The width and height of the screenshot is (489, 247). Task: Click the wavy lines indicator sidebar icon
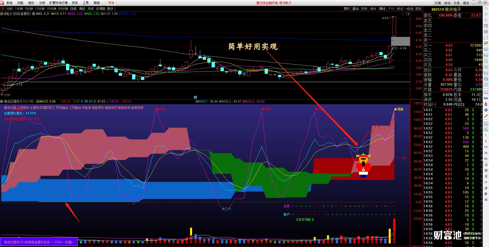(486, 92)
